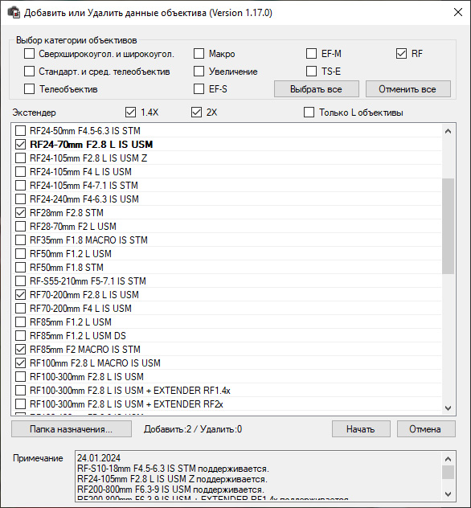Tick the TS-E category checkbox
Viewport: 471px width, 508px height.
[311, 72]
